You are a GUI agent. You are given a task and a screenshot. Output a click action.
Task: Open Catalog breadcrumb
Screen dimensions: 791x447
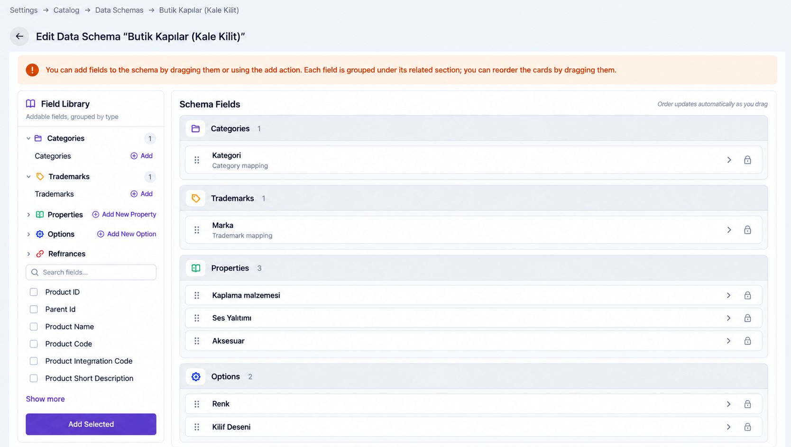pos(66,10)
